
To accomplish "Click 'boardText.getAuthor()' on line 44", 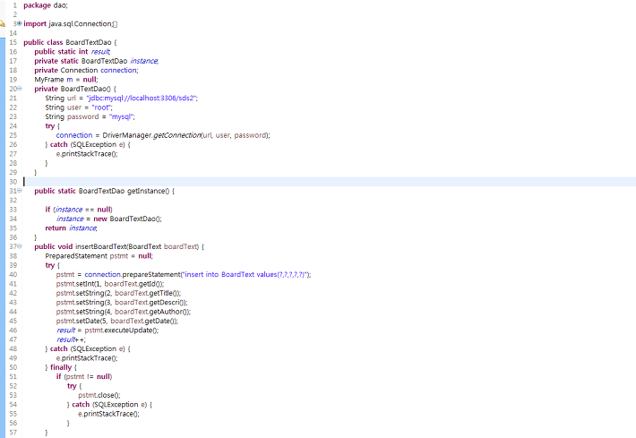I will coord(151,312).
